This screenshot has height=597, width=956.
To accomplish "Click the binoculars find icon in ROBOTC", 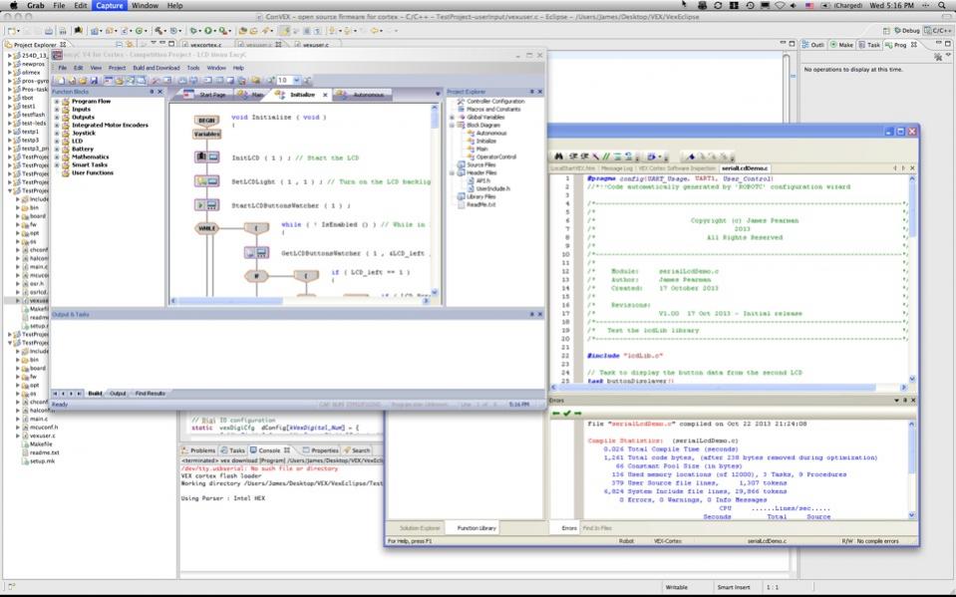I will click(559, 156).
